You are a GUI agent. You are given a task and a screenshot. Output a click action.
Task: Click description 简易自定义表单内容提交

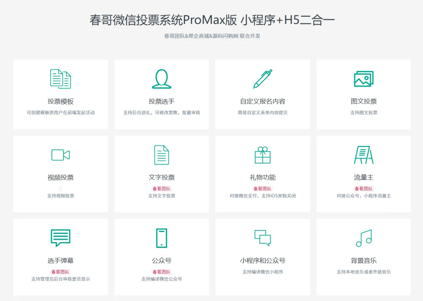point(262,112)
